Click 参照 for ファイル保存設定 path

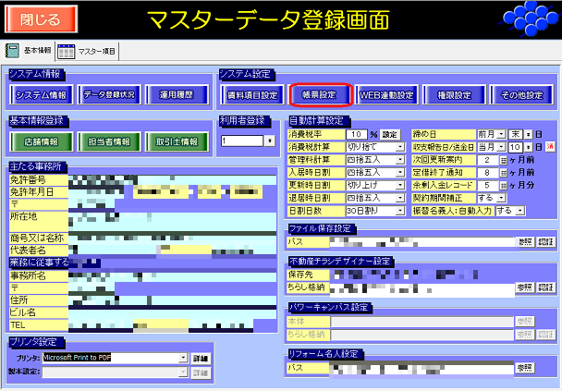pyautogui.click(x=525, y=242)
